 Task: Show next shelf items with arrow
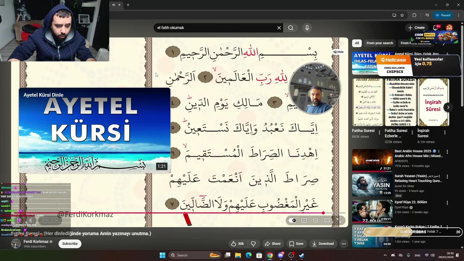(x=448, y=107)
